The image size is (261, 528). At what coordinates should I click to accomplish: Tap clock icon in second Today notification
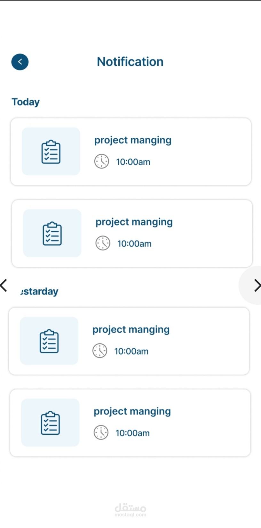(x=103, y=243)
